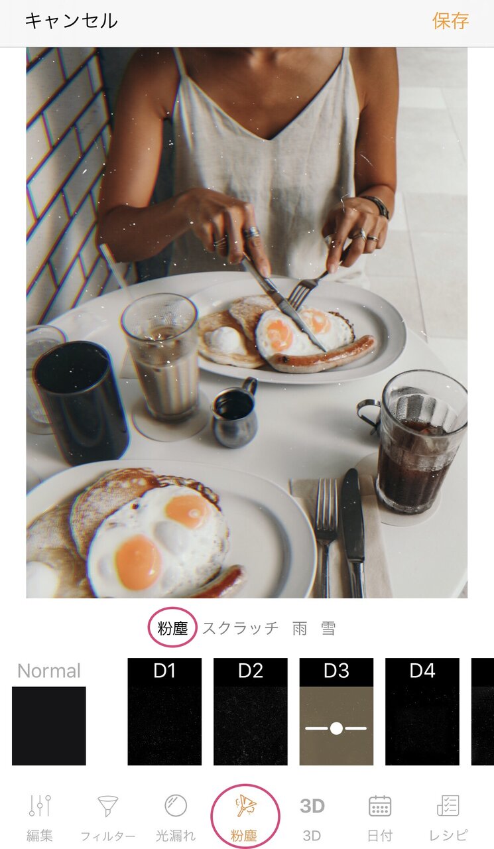Open the 日付 calendar icon
The image size is (494, 849).
point(380,806)
